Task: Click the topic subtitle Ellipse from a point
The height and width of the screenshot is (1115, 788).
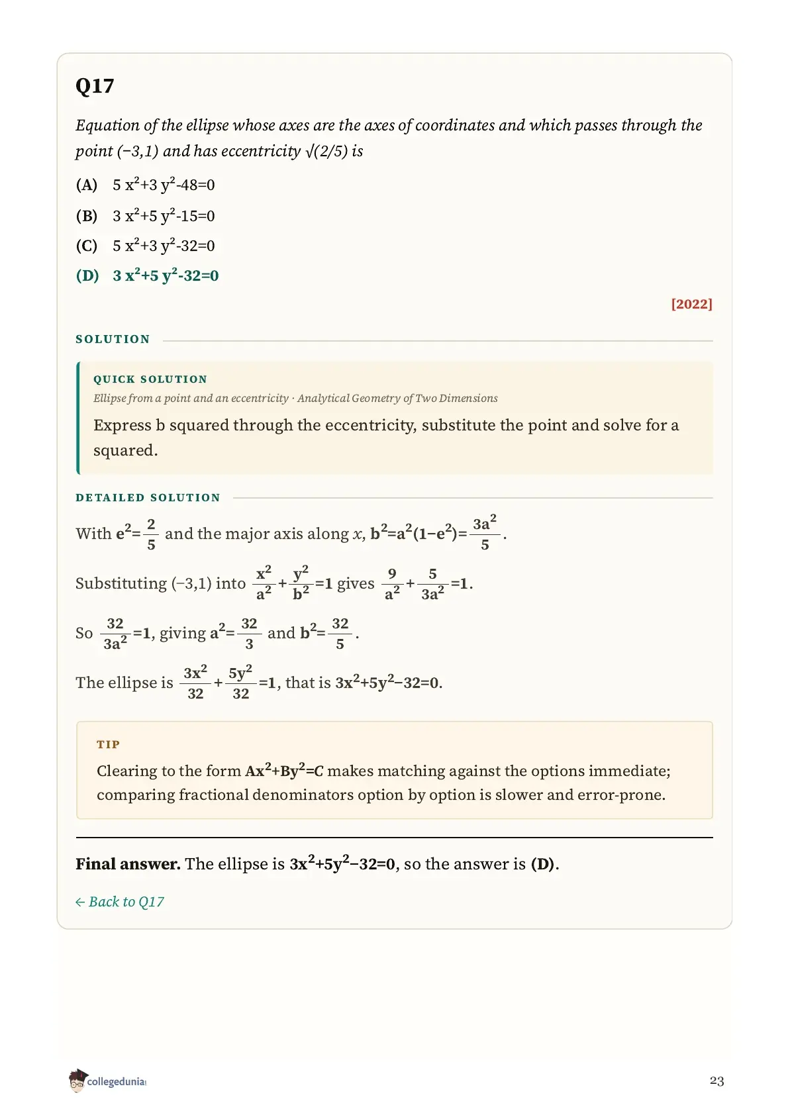Action: click(295, 398)
